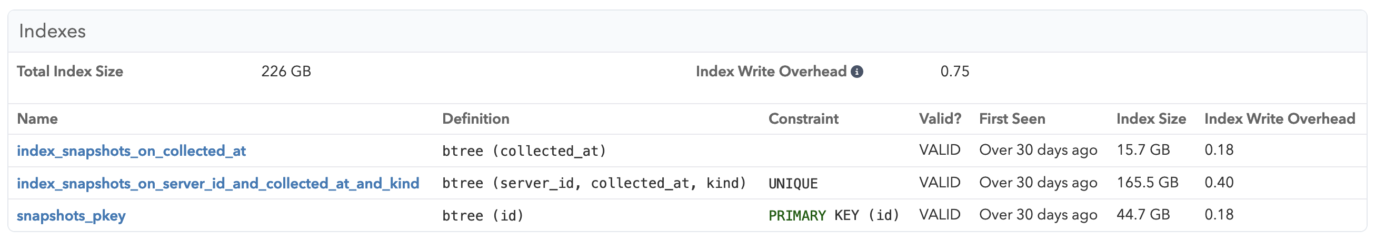1375x240 pixels.
Task: Click the 165.5 GB index size cell
Action: pos(1147,183)
